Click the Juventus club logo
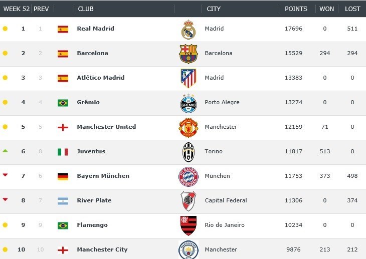This screenshot has width=366, height=259. pyautogui.click(x=189, y=152)
